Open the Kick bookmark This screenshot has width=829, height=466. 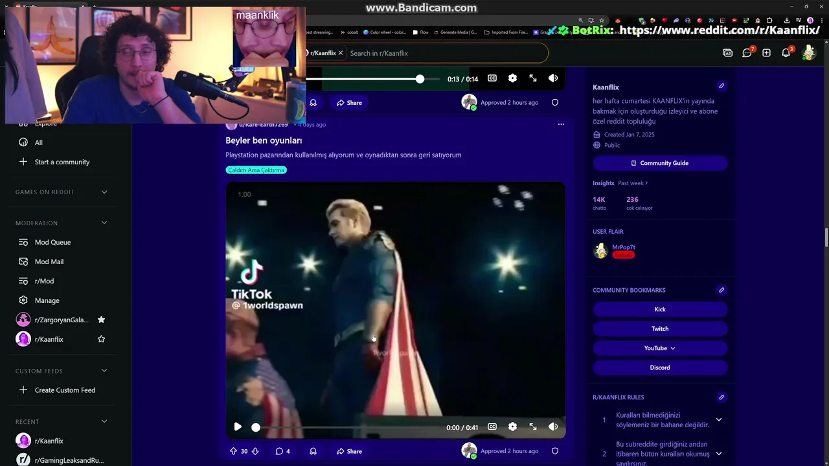pyautogui.click(x=660, y=309)
